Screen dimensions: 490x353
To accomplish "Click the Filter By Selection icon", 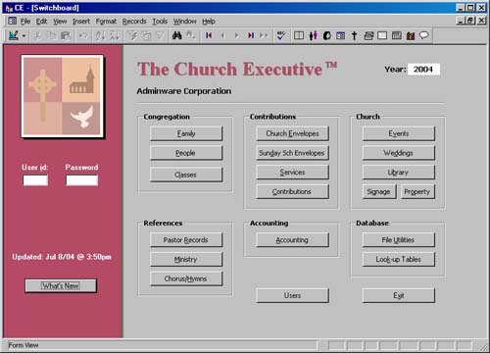I will [132, 35].
